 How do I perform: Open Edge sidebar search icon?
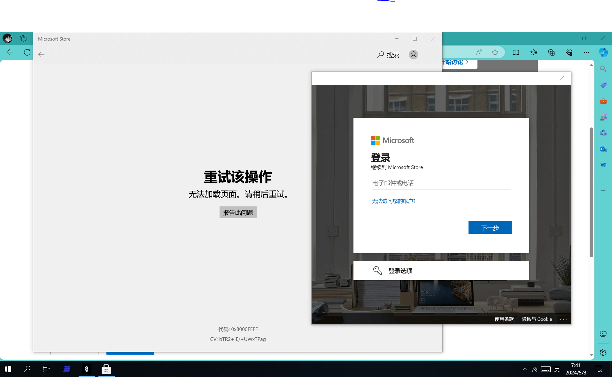[x=603, y=69]
